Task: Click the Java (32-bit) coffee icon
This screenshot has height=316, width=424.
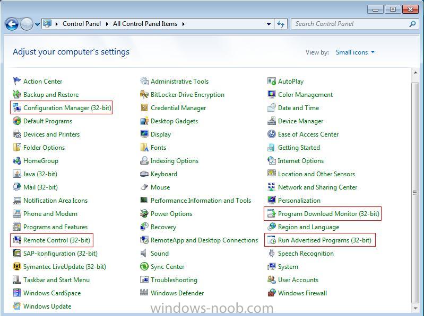Action: coord(17,174)
